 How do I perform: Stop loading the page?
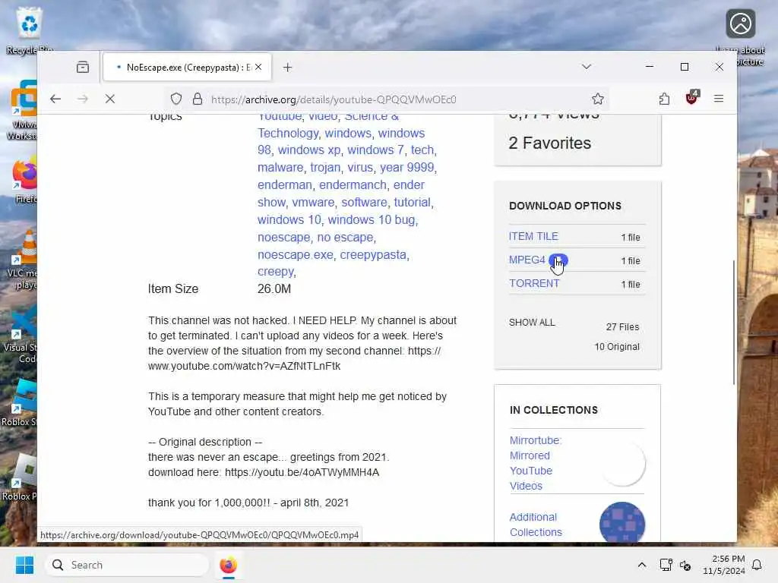[110, 99]
